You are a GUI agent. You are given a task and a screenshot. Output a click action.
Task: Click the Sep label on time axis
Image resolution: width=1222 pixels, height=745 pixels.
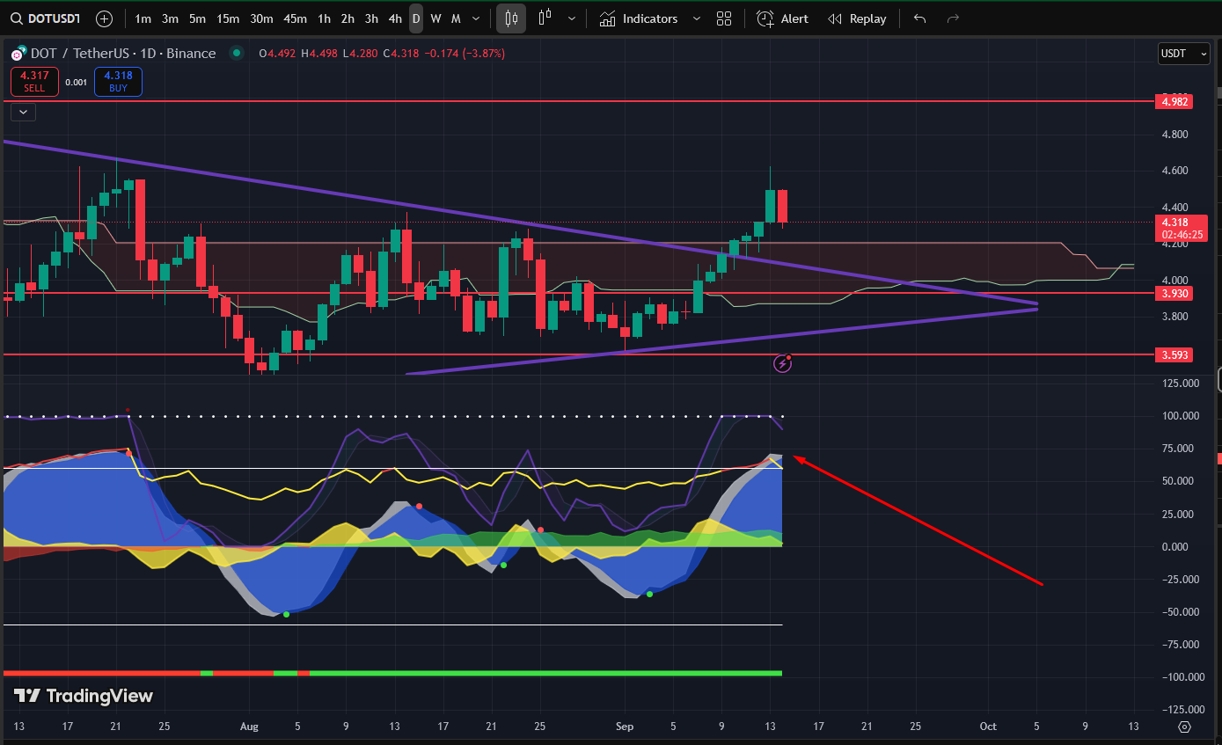[x=625, y=727]
